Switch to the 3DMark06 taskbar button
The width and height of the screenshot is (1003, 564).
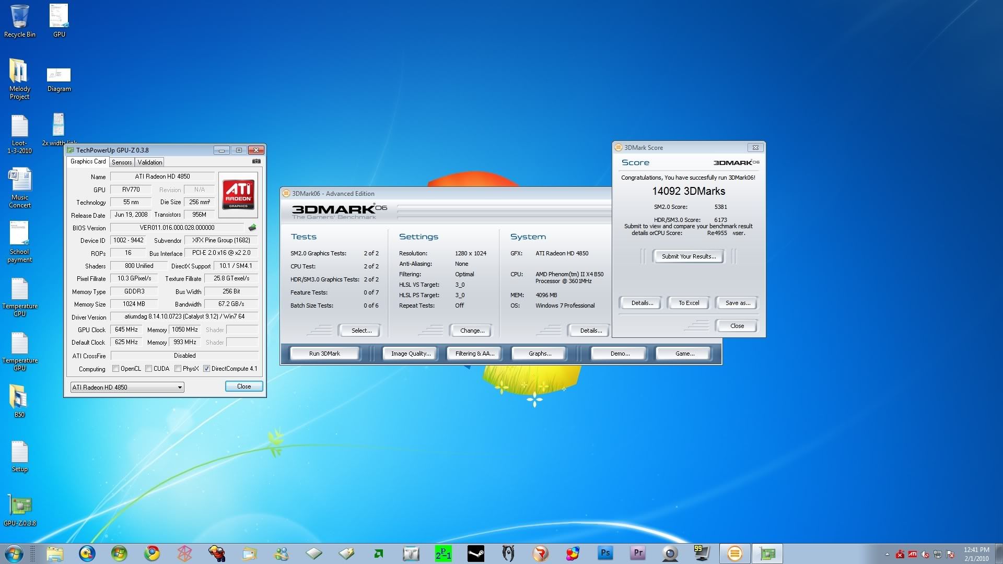[x=734, y=554]
